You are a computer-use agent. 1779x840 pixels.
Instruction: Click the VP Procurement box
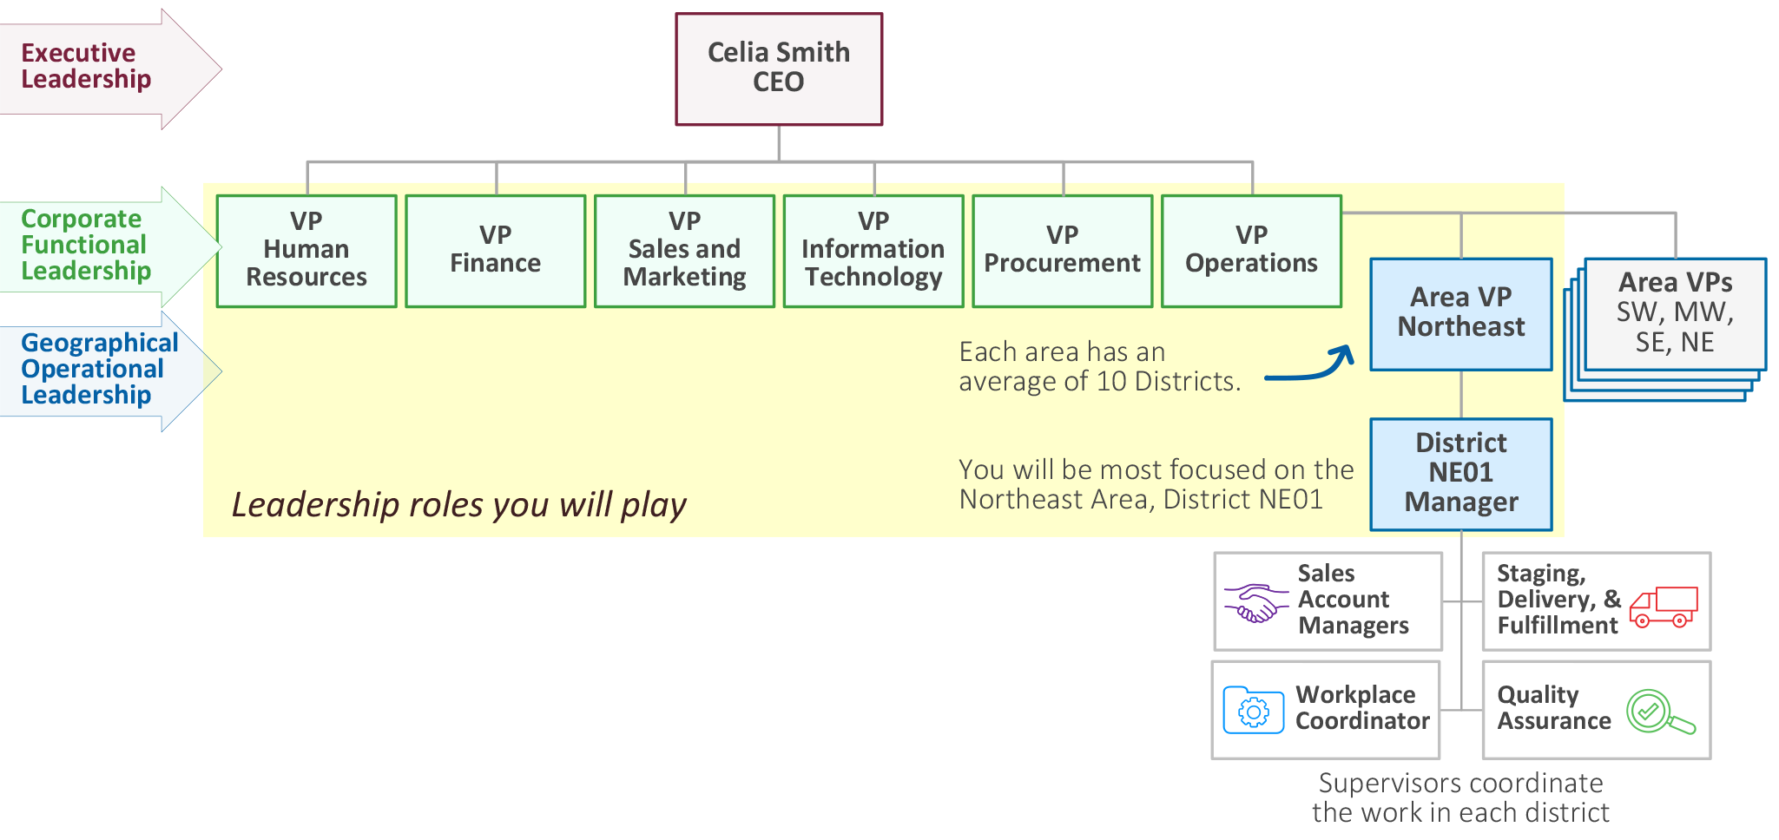coord(1062,251)
